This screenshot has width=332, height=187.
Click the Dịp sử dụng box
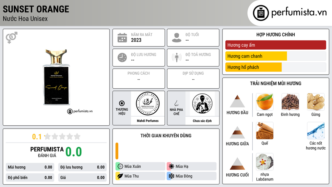click(x=193, y=79)
